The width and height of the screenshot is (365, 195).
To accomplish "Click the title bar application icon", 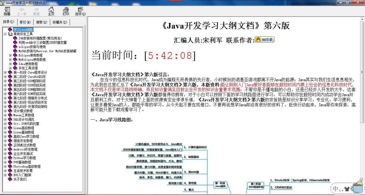I will pos(3,2).
